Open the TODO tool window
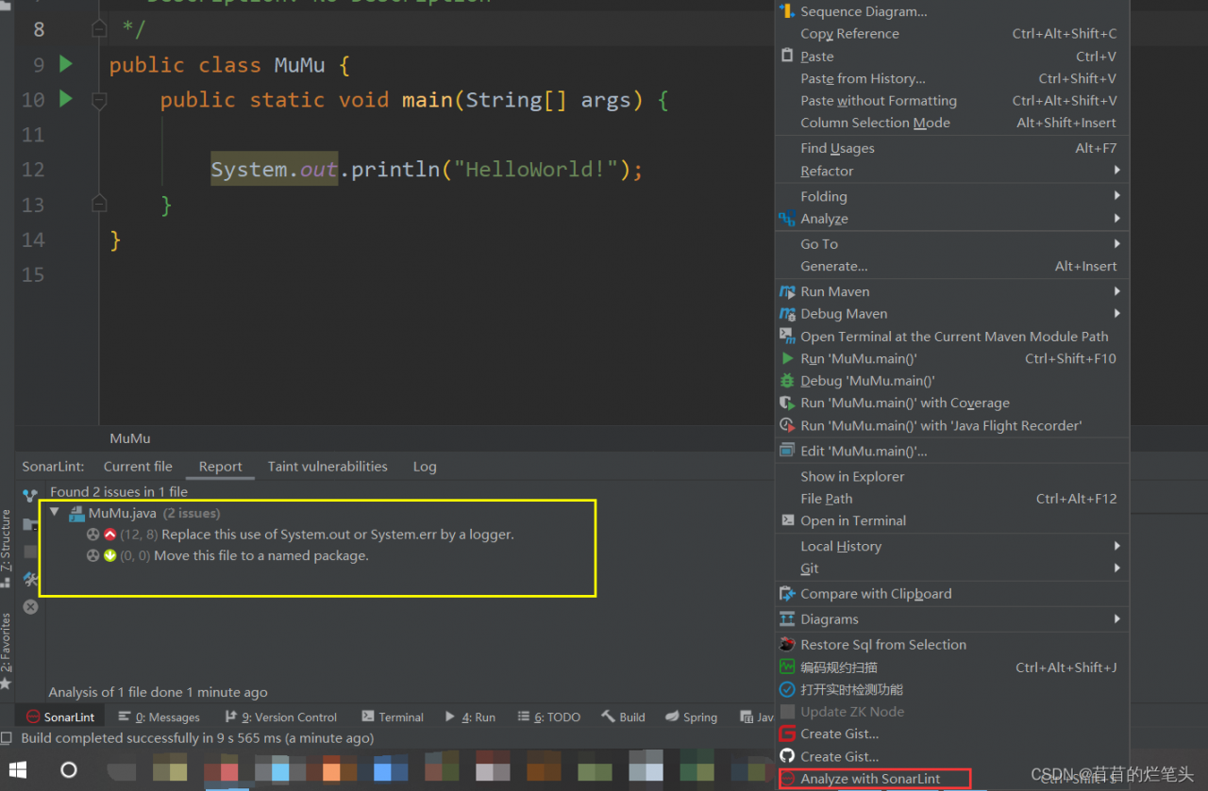The width and height of the screenshot is (1208, 791). tap(549, 717)
